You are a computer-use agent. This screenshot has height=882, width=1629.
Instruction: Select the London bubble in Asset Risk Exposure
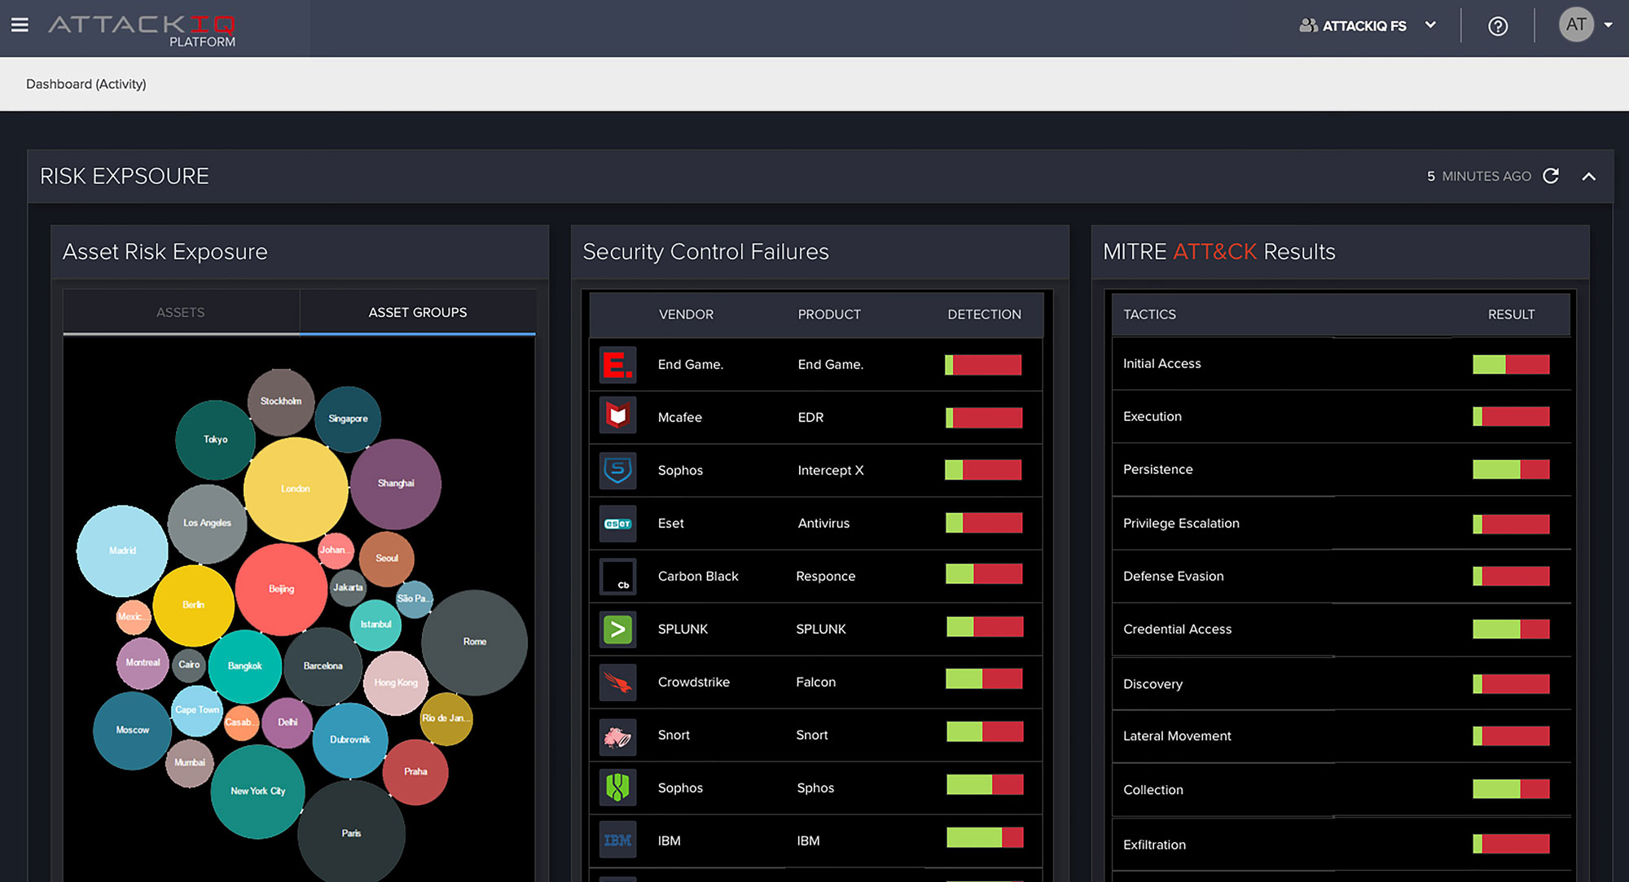click(x=295, y=489)
